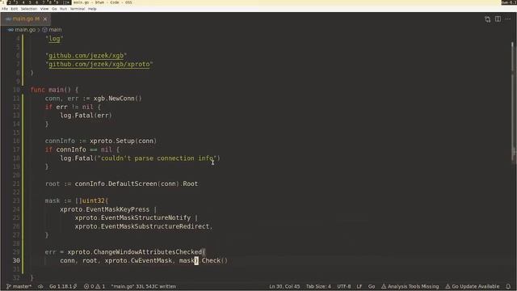Click the Go 1.18.1 version status item
This screenshot has height=291, width=517.
pos(63,286)
